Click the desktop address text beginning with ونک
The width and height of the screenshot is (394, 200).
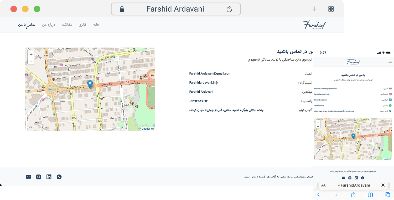[226, 110]
